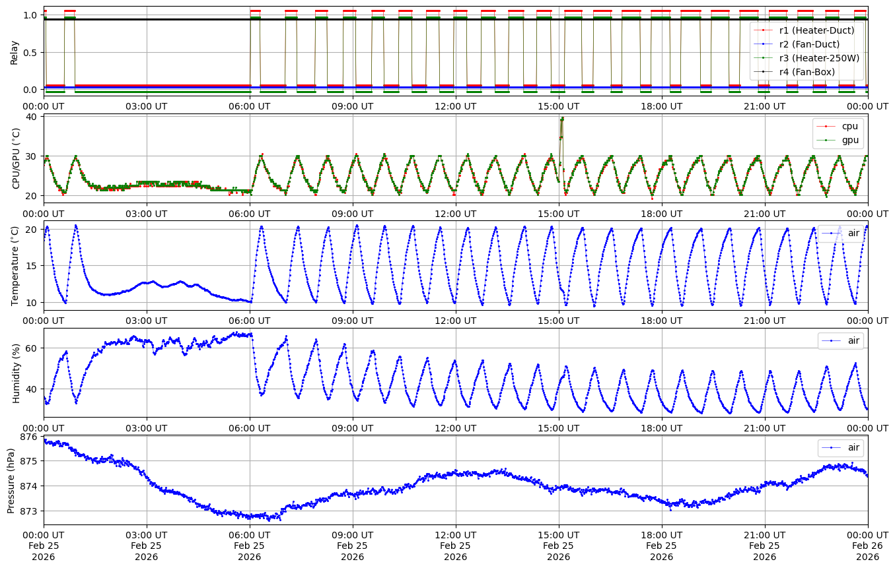Click the Relay y-axis label
The width and height of the screenshot is (895, 568).
tap(14, 51)
